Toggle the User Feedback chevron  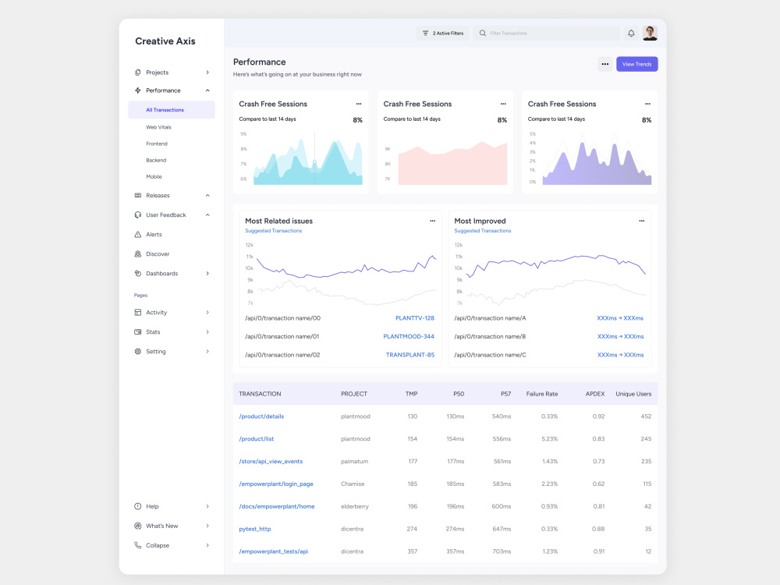[207, 215]
